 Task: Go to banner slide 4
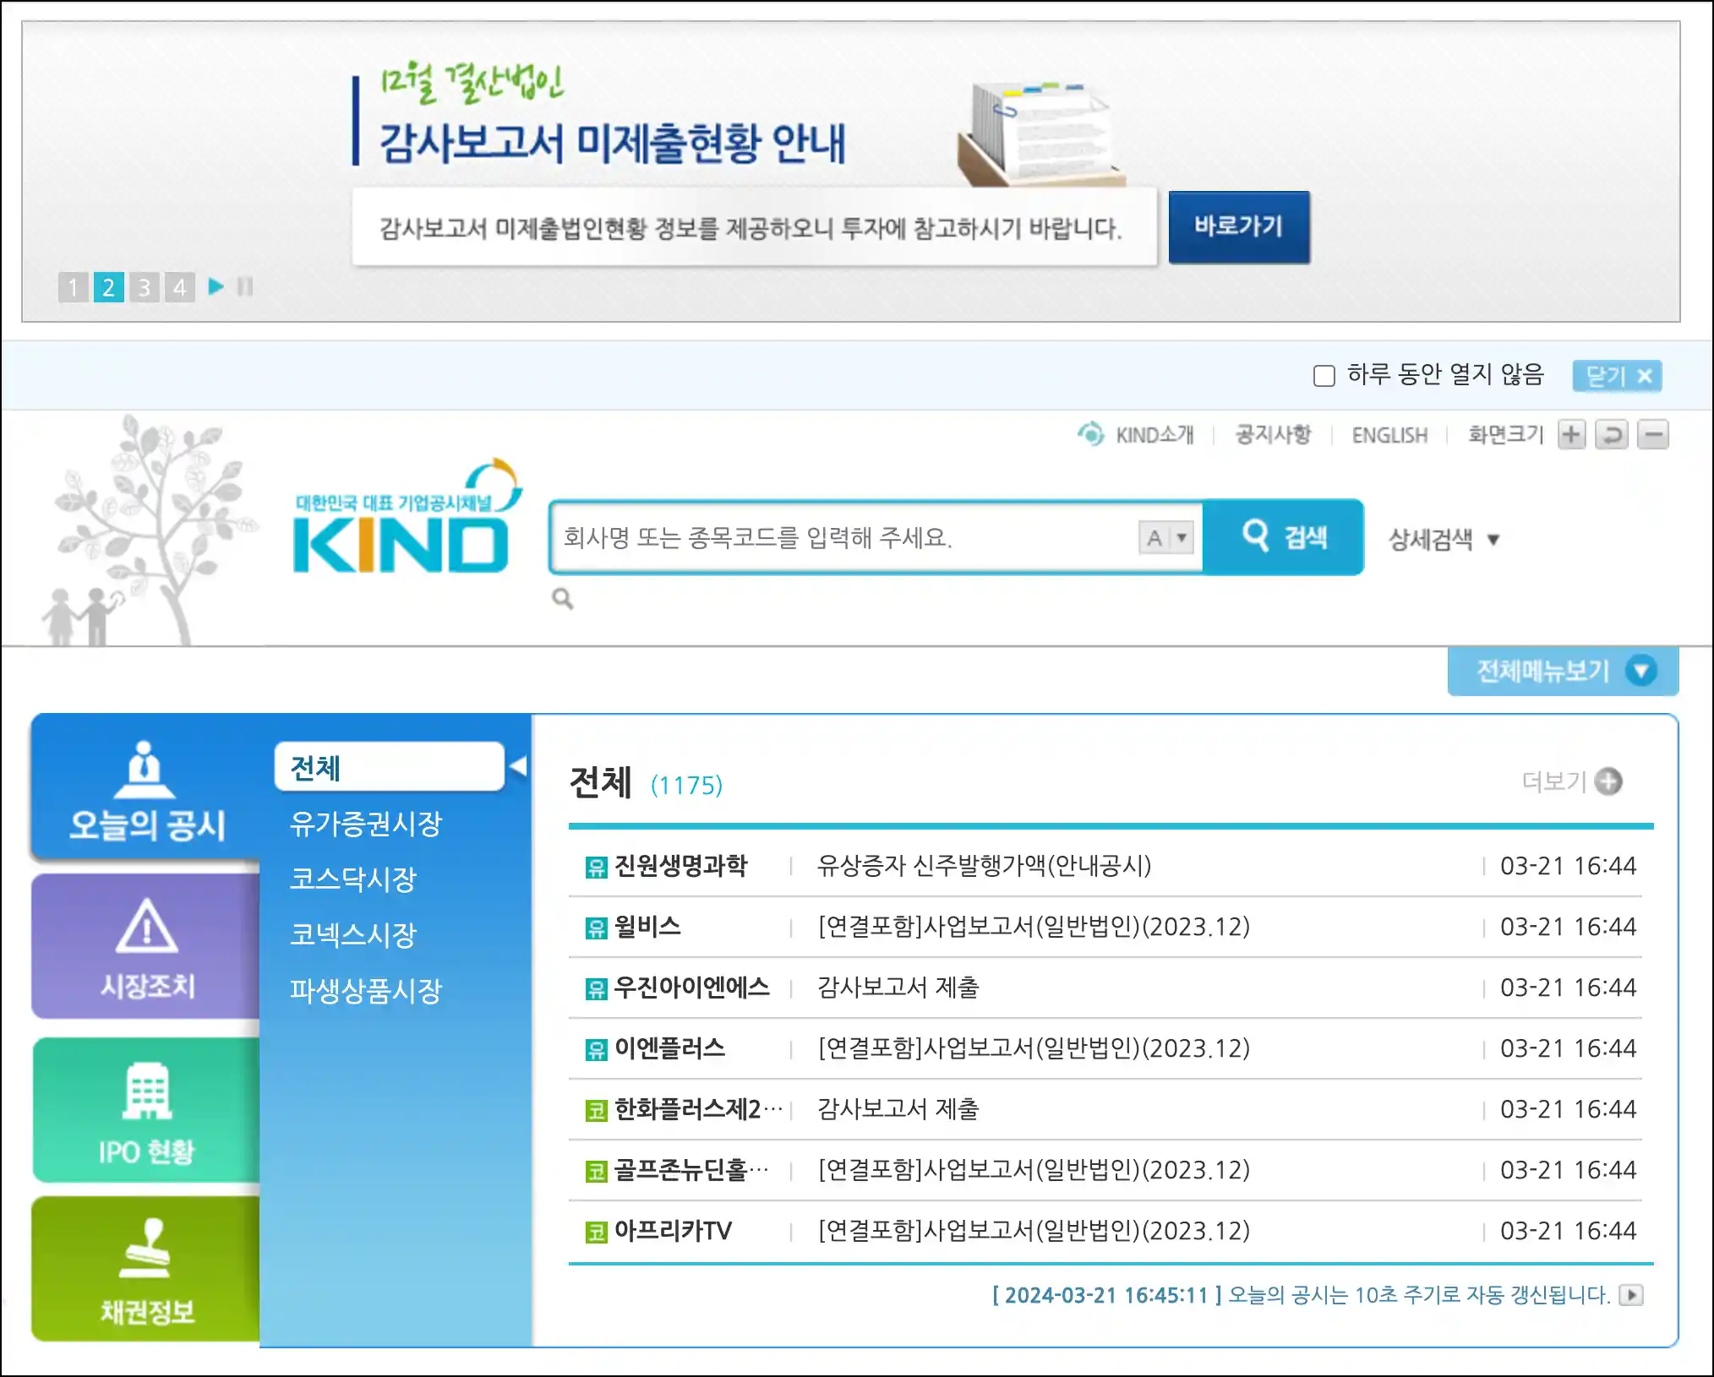point(180,287)
